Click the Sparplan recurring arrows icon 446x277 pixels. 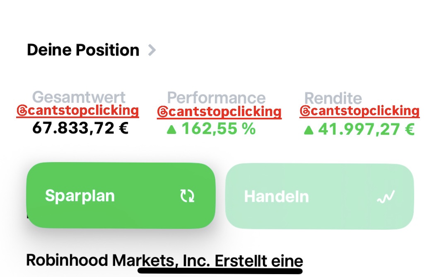187,196
